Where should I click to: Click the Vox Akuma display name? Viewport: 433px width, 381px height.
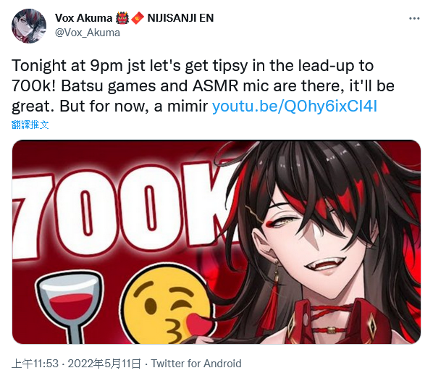tap(83, 18)
